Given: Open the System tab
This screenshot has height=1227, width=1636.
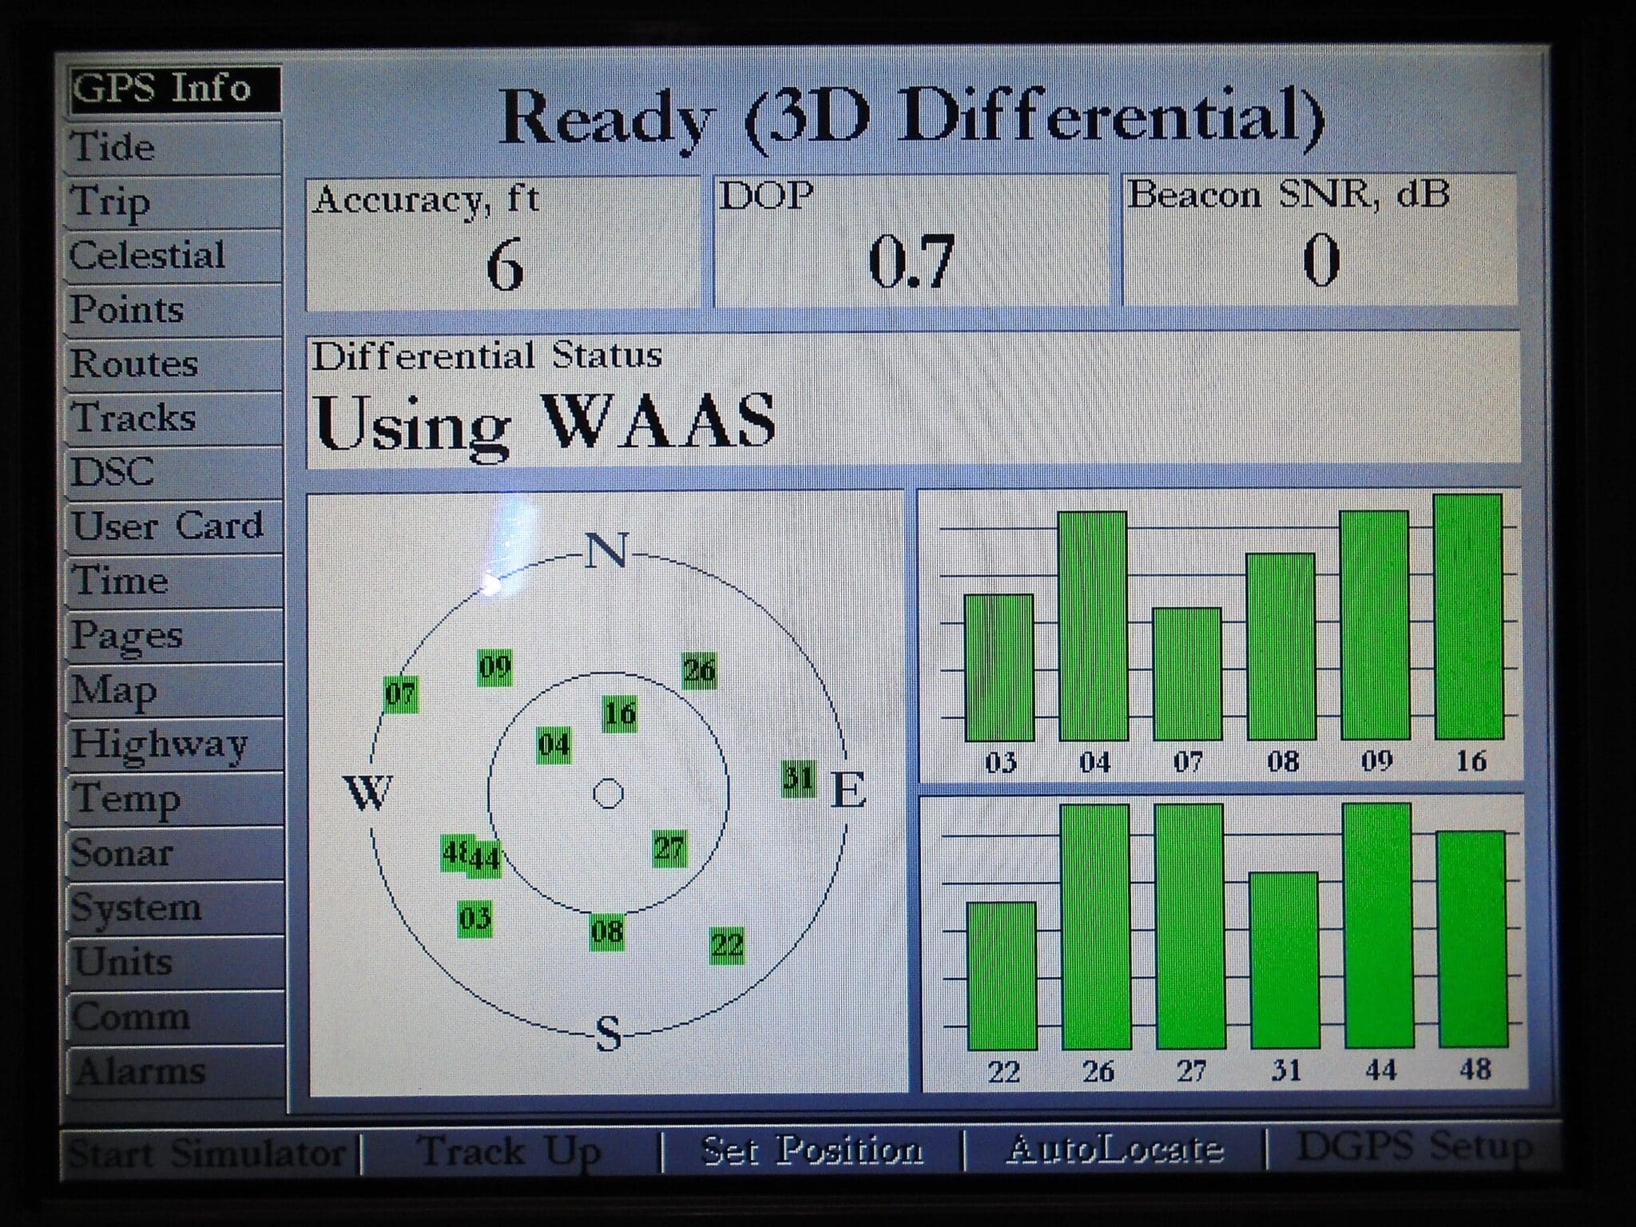Looking at the screenshot, I should 174,908.
